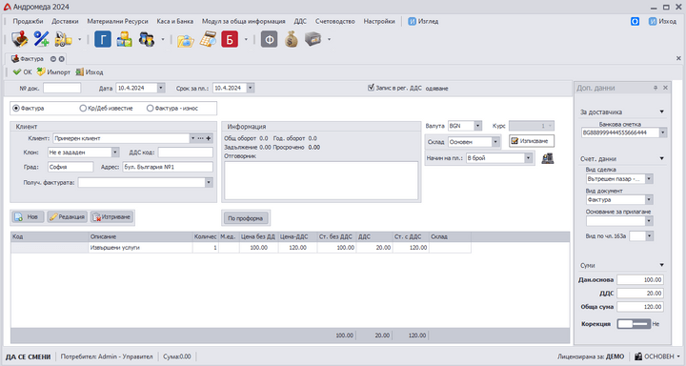The width and height of the screenshot is (686, 366).
Task: Click the blue arrows icon left of Изход
Action: tap(635, 22)
